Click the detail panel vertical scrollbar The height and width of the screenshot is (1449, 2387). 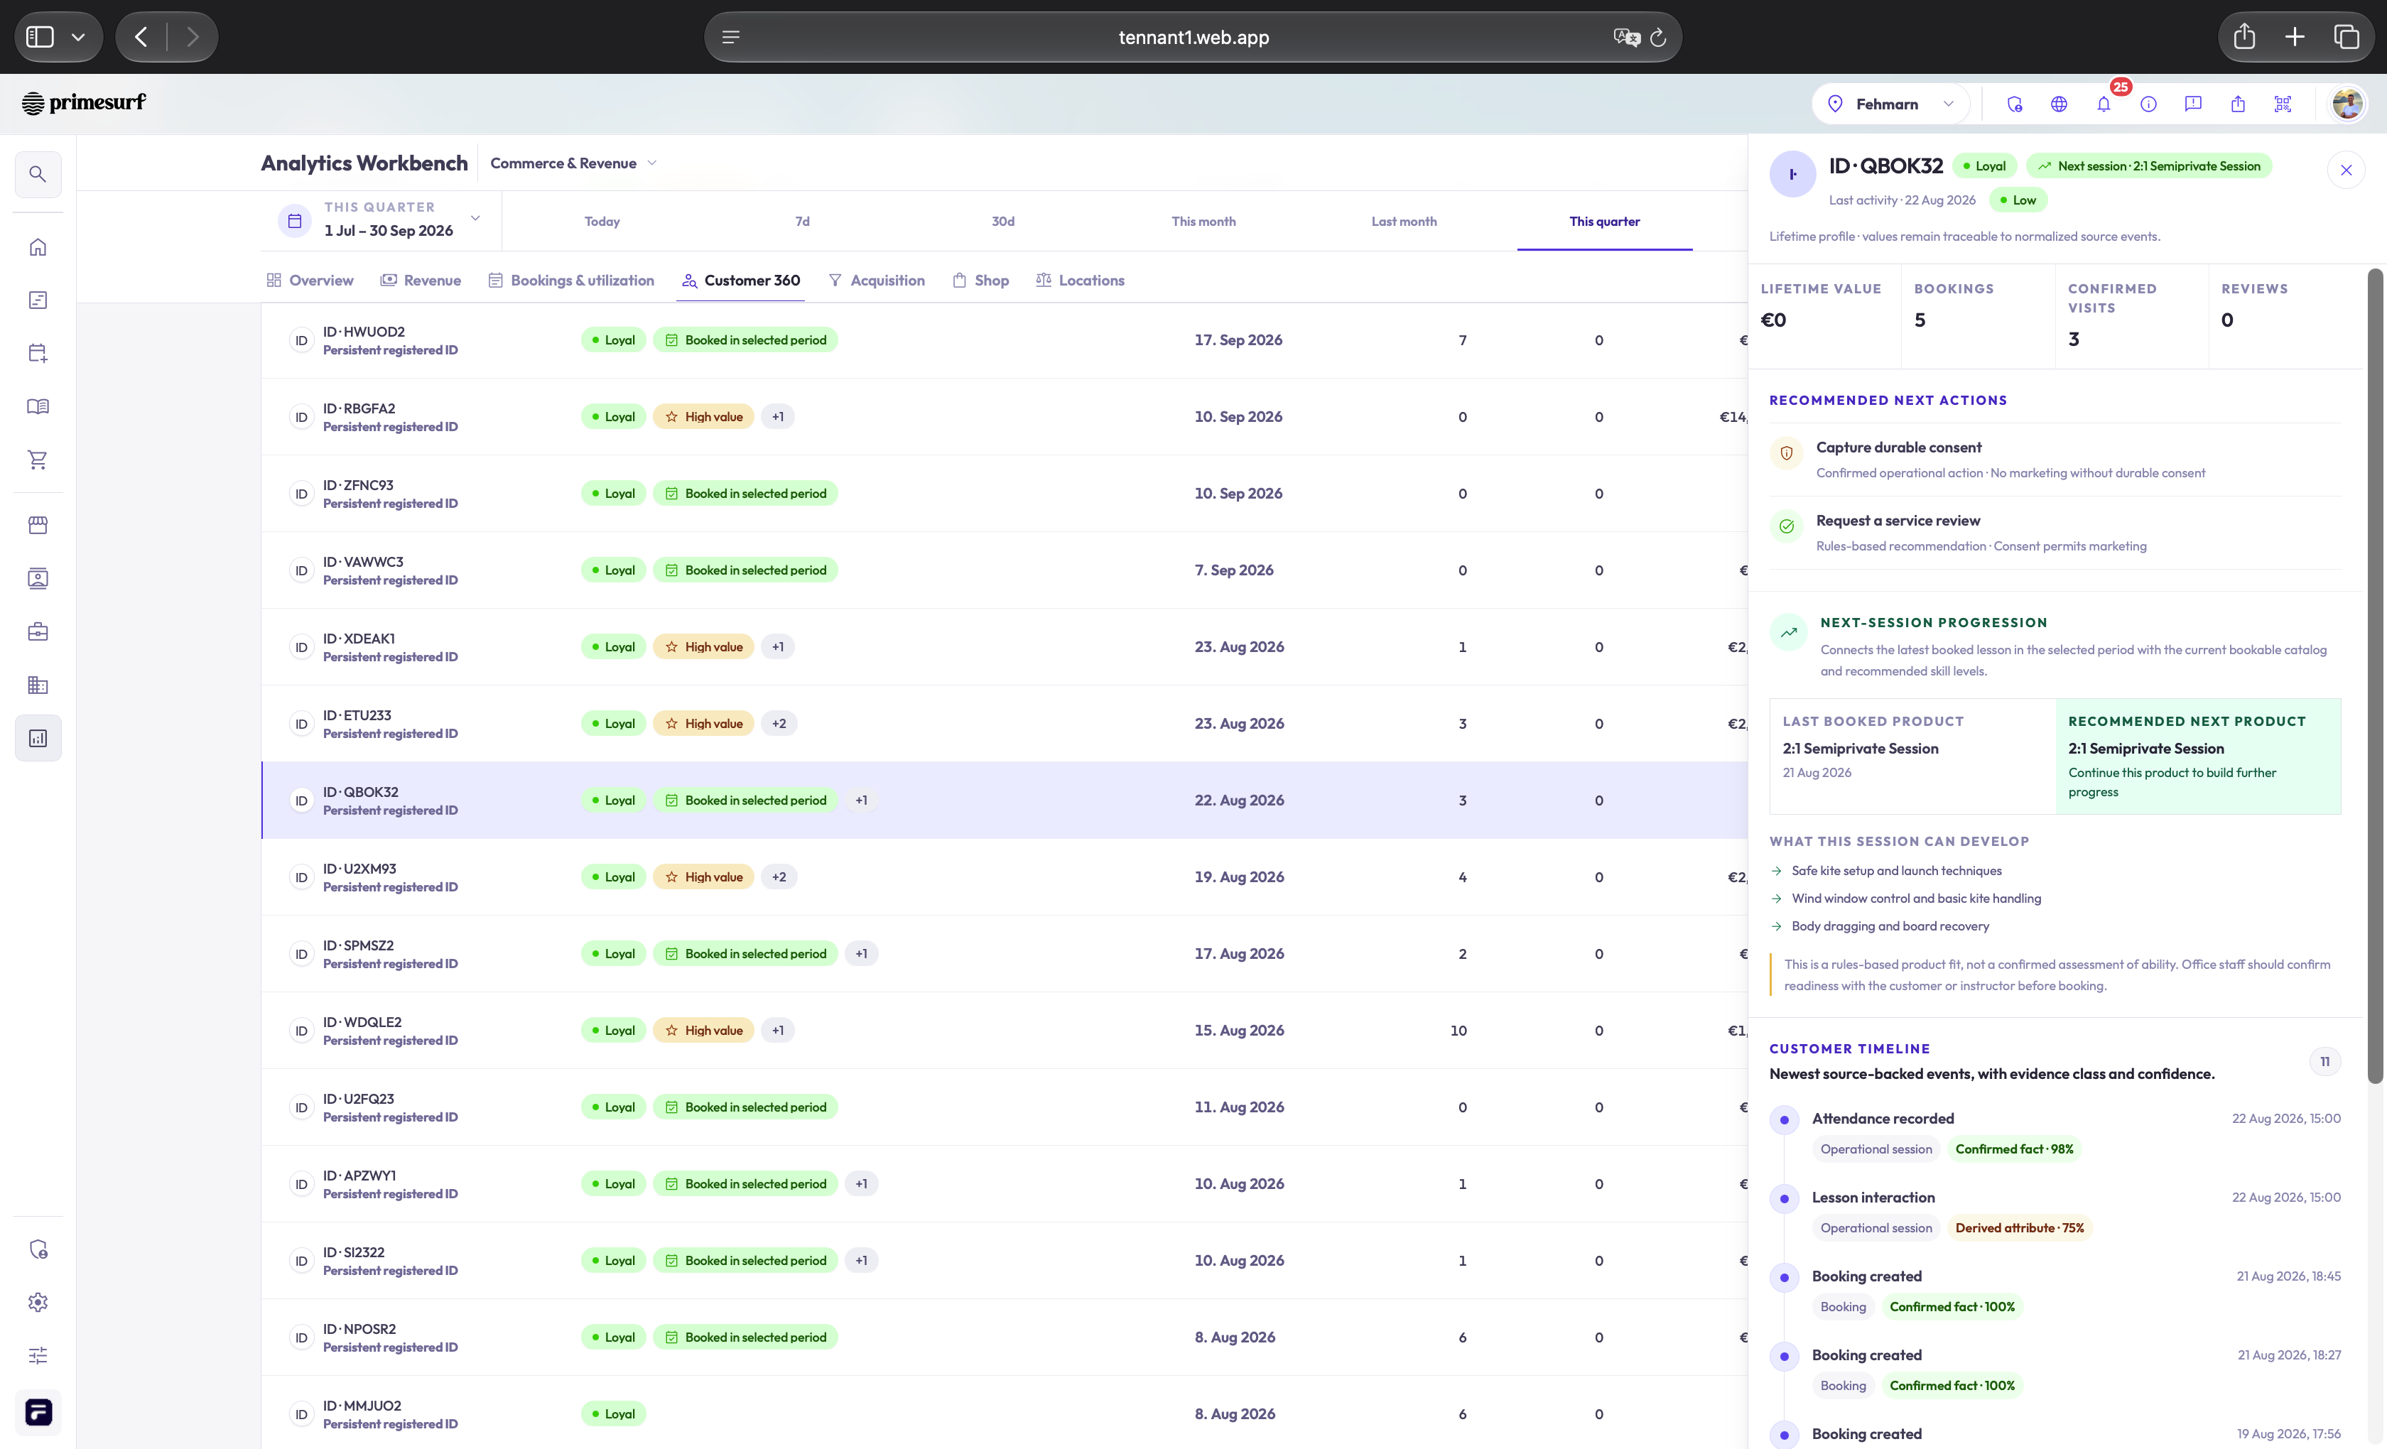click(2374, 675)
